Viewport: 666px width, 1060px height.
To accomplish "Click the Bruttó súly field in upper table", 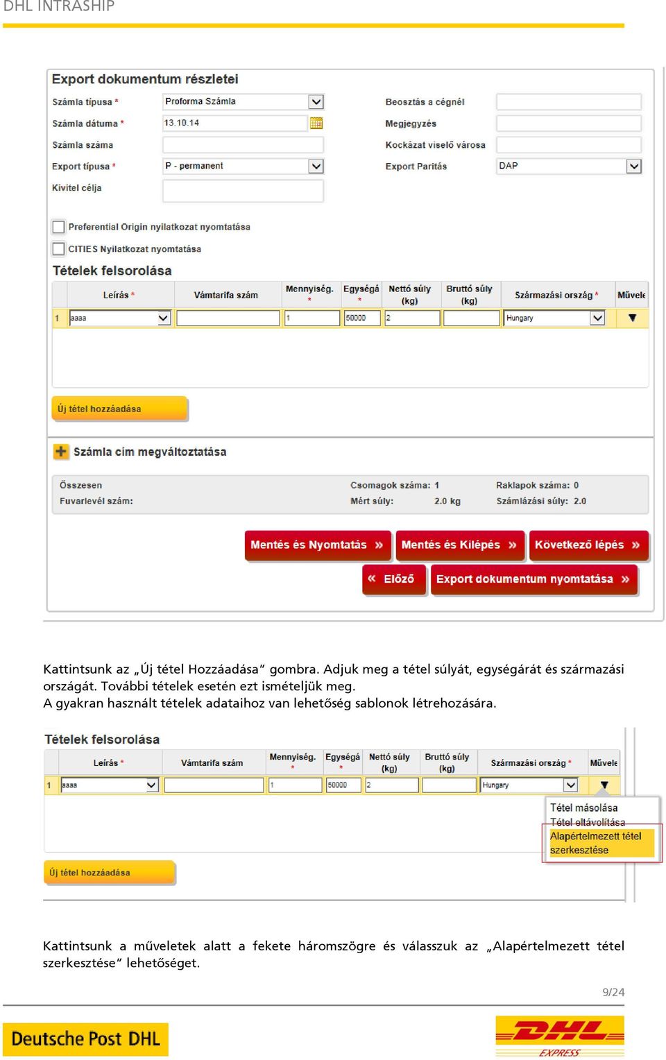I will pos(472,318).
